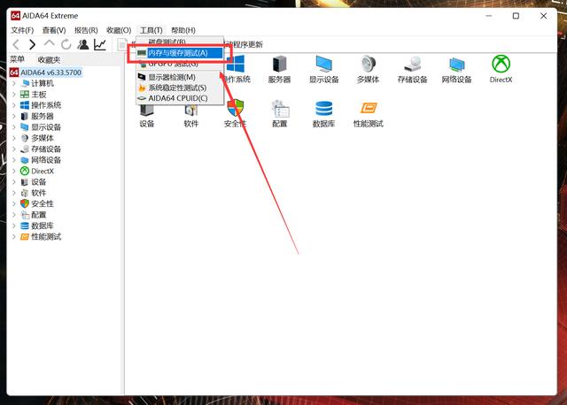Viewport: 567px width, 405px height.
Task: Open the 收藏(O) menu
Action: tap(119, 30)
